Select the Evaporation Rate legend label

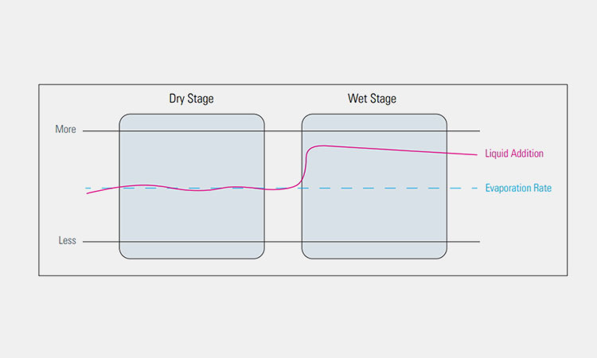[x=518, y=188]
